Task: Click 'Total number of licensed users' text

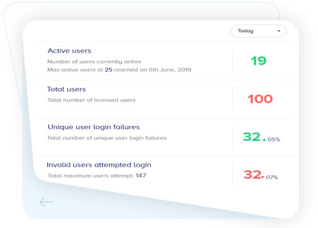Action: point(91,100)
